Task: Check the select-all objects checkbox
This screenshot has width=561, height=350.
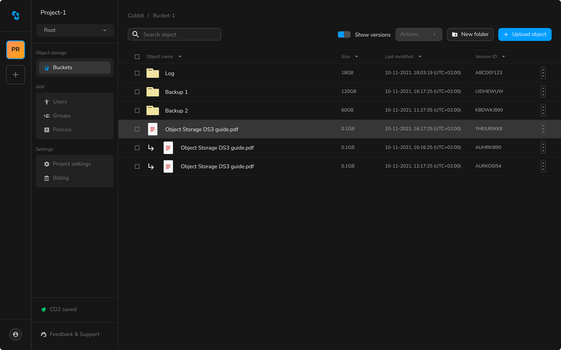Action: (137, 57)
